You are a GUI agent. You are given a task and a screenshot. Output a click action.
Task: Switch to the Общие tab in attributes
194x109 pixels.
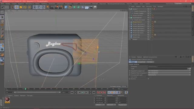click(133, 62)
